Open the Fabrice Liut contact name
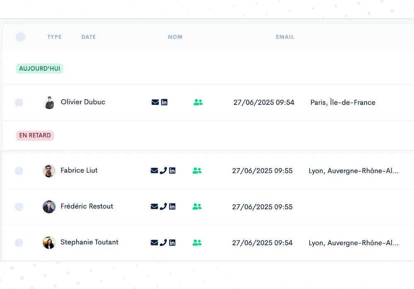 (x=79, y=171)
